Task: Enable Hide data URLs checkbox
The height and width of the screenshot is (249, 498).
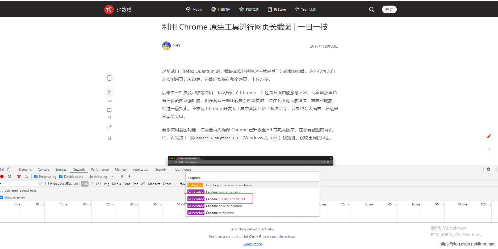Action: coord(47,183)
